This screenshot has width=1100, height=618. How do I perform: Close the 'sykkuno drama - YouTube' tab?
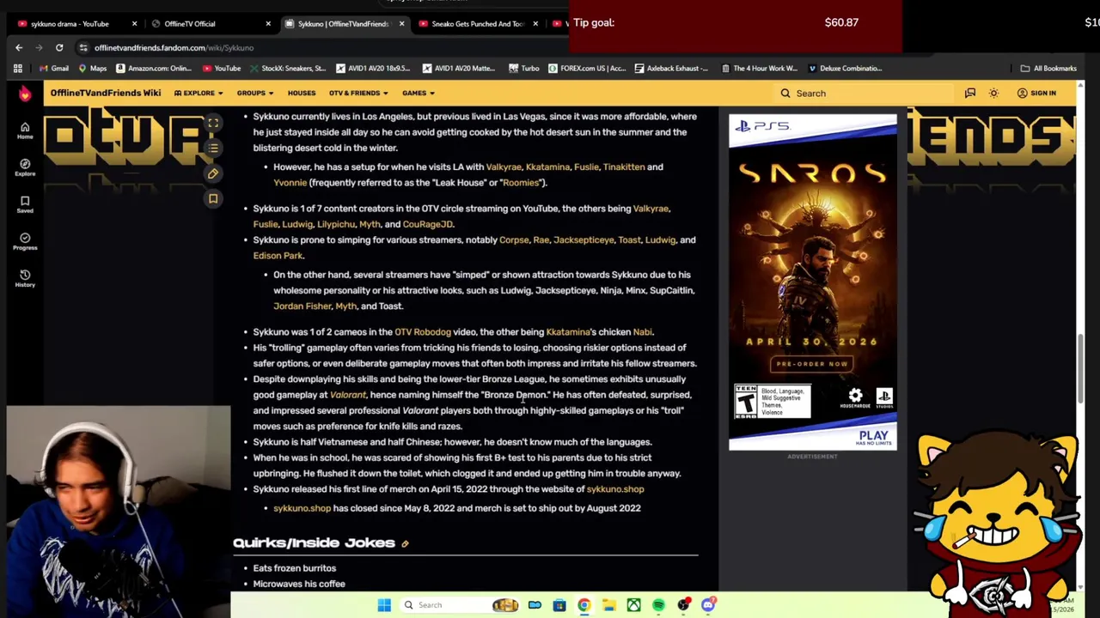[x=134, y=24]
